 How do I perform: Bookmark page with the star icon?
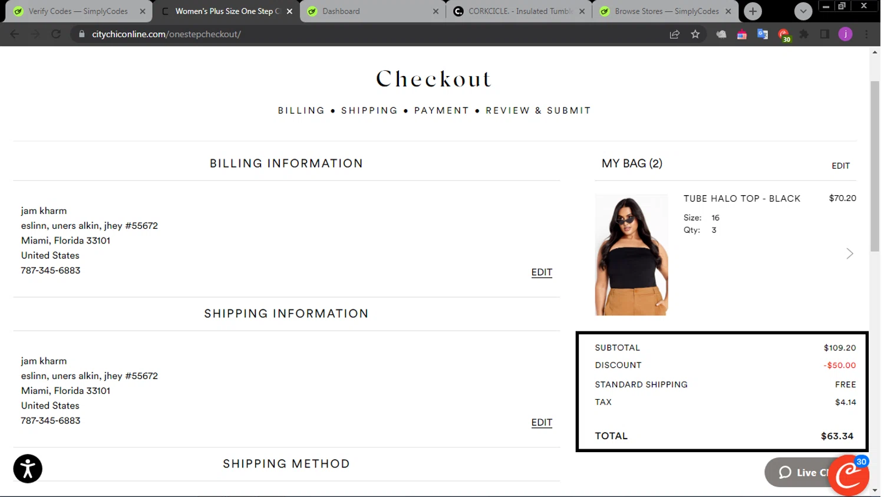695,34
